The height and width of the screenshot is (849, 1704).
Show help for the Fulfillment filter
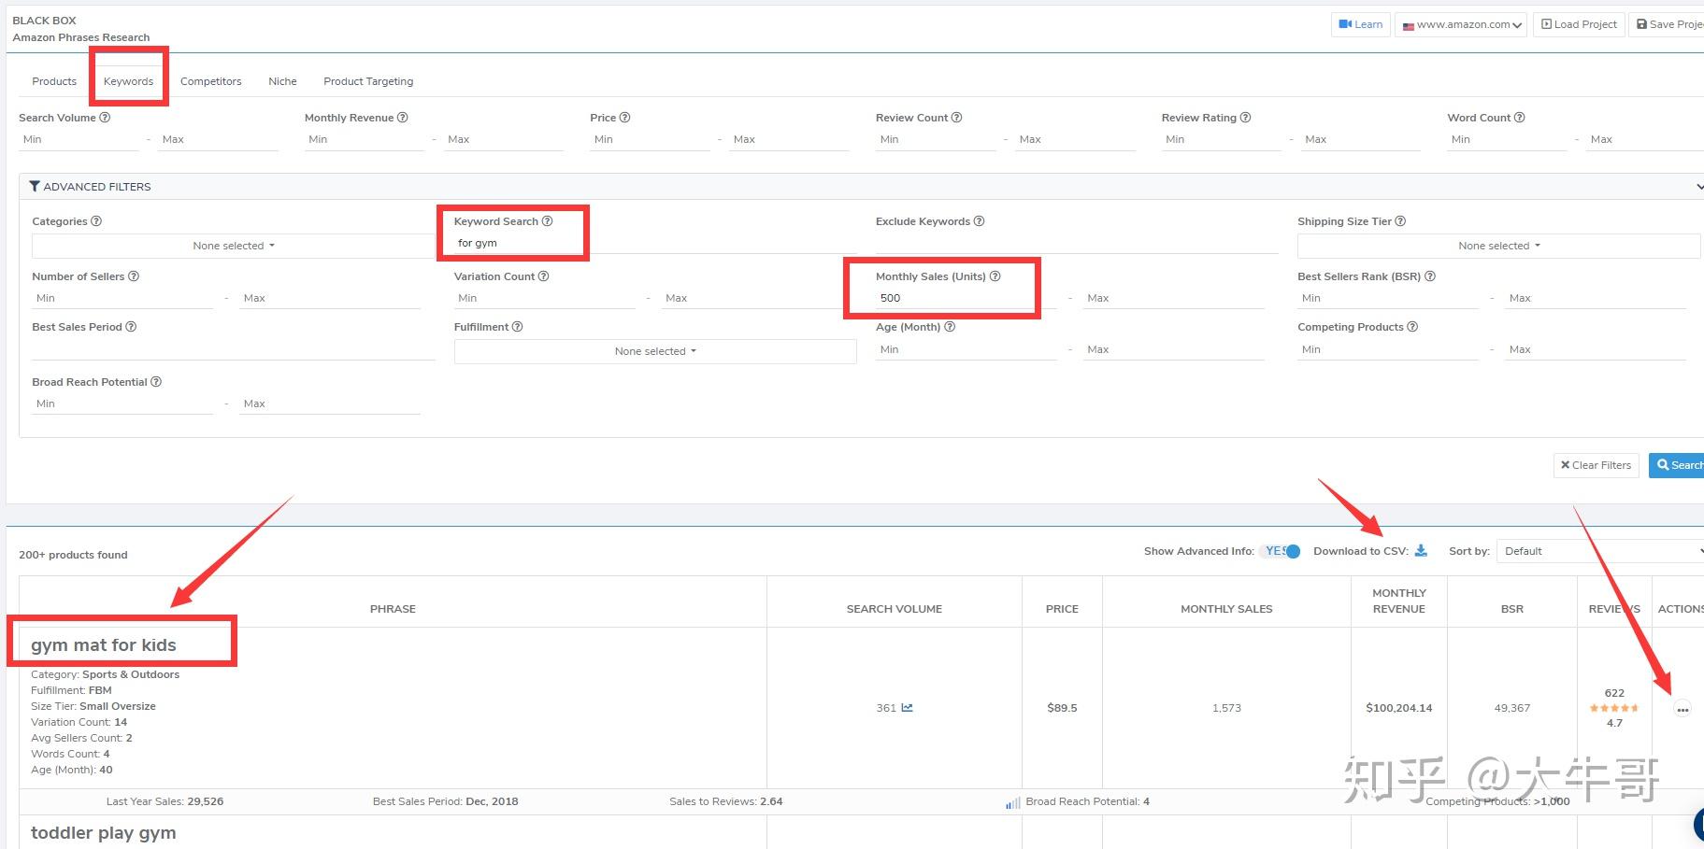coord(518,327)
